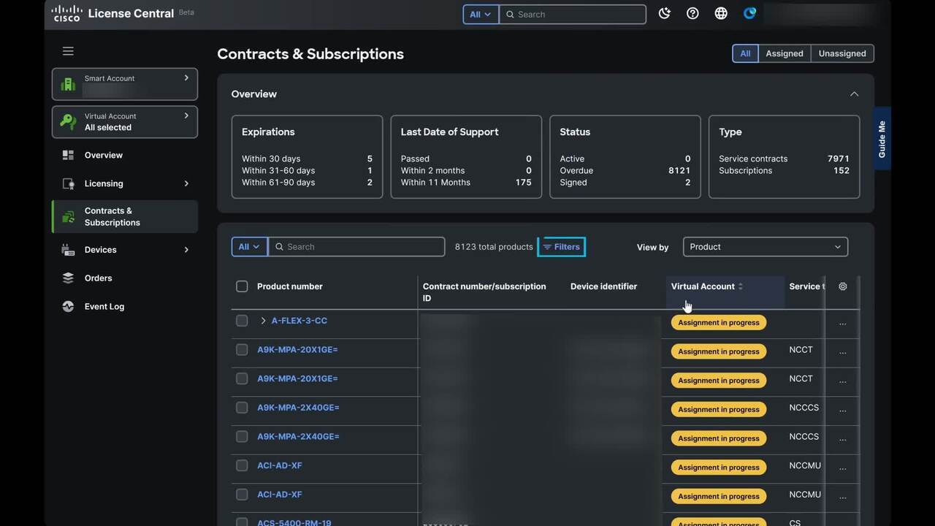
Task: Open row actions for first A9K-MPA-20X1GE= row
Action: 842,352
